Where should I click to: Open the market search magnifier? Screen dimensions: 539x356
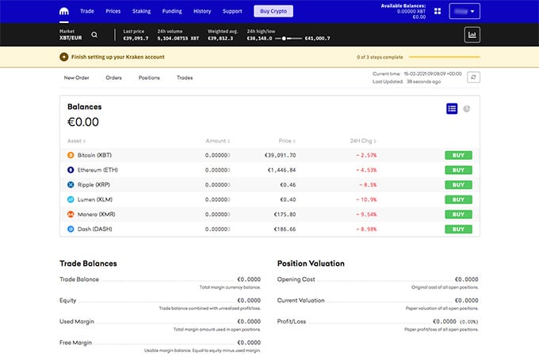click(94, 35)
